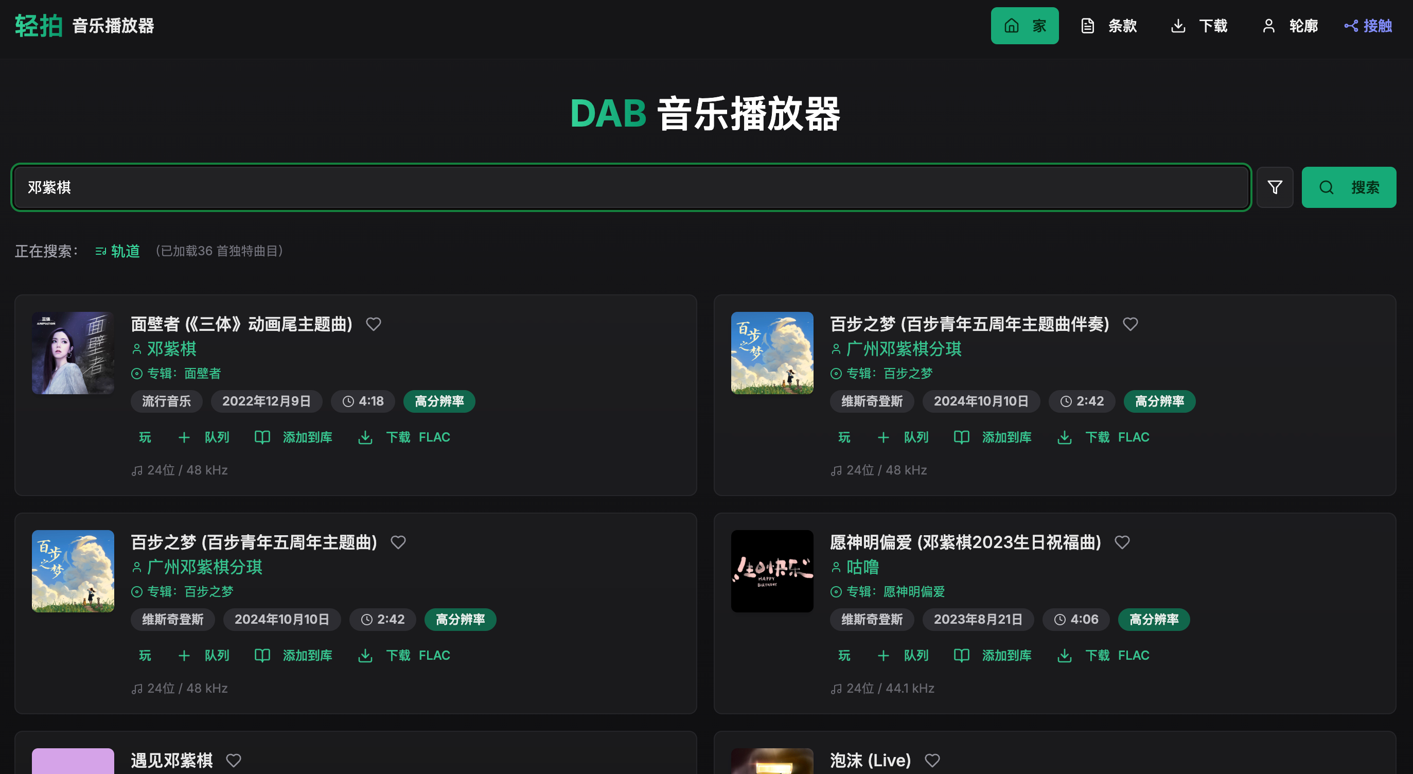
Task: Click the heart next to 遇见邓紫棋
Action: point(234,760)
